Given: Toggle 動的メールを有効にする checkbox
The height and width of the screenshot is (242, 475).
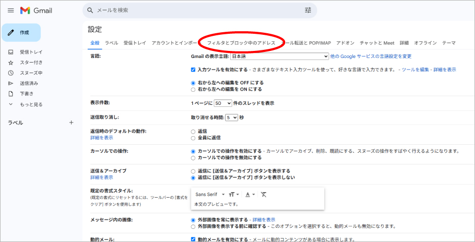Looking at the screenshot, I should [x=193, y=239].
